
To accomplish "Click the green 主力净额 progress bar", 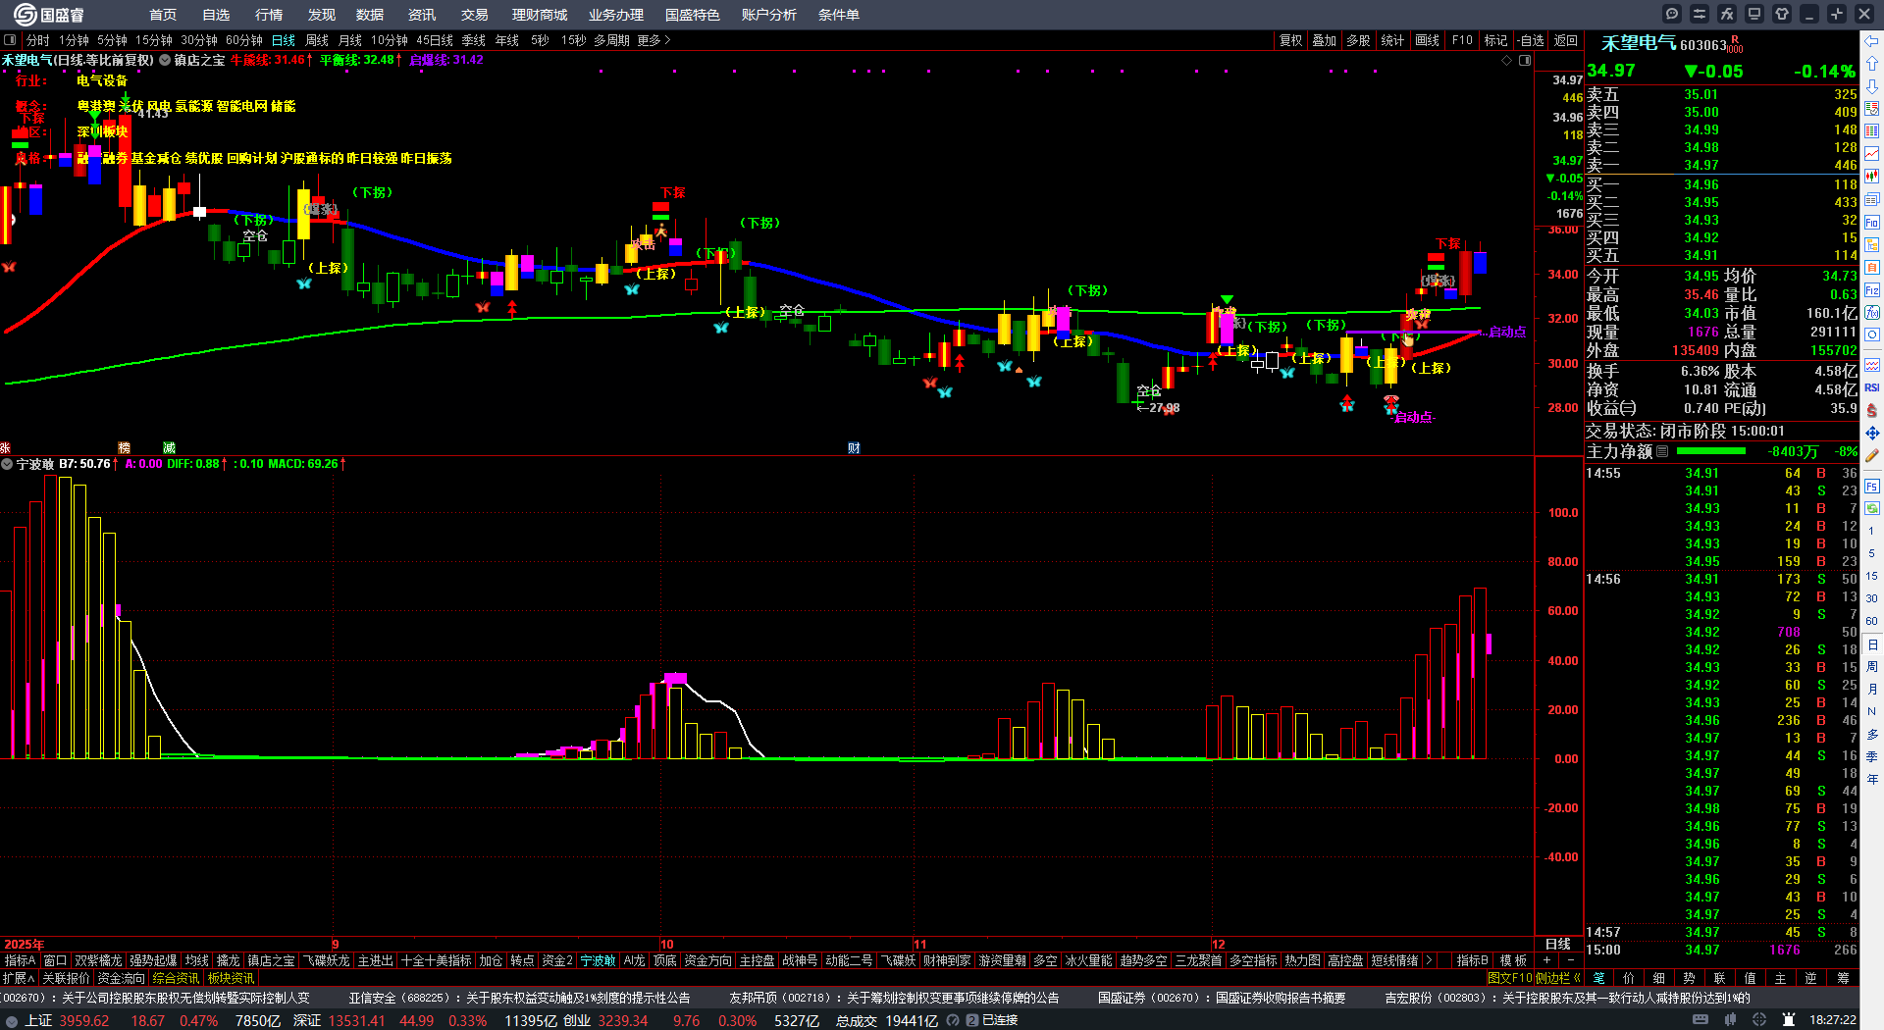I will point(1711,451).
